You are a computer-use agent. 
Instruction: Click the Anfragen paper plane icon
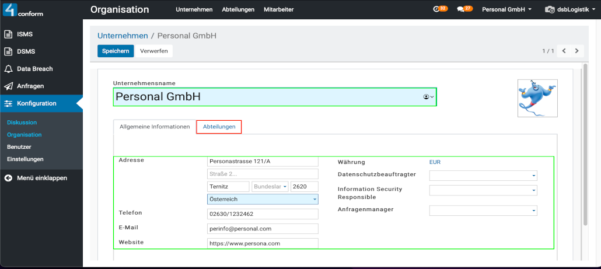[x=9, y=86]
